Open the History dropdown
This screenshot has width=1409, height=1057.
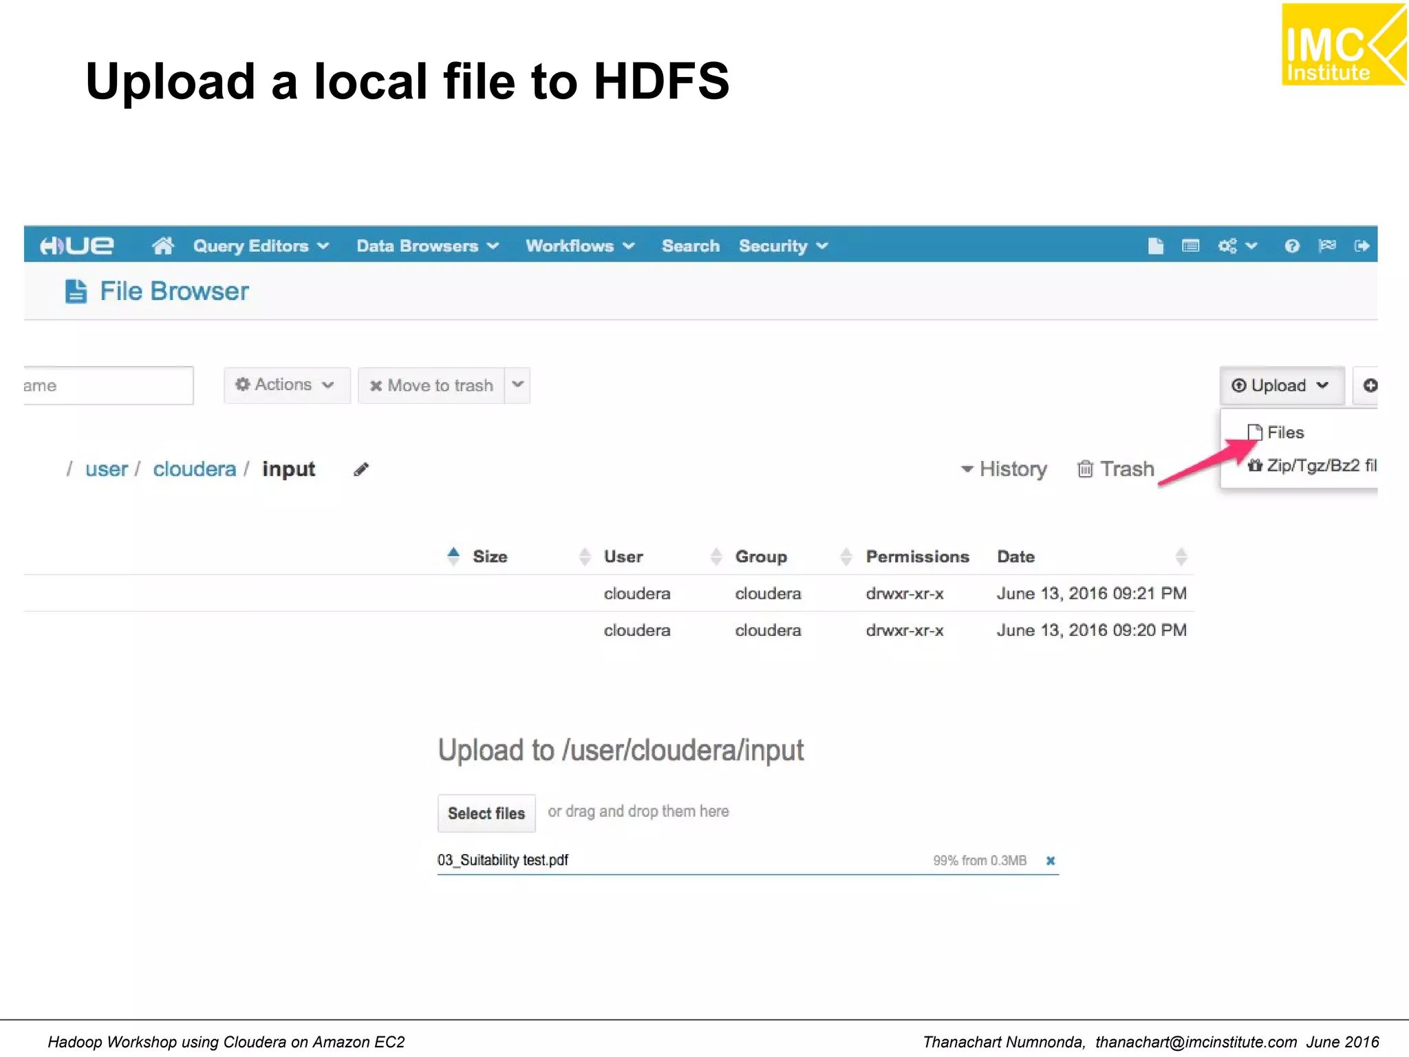click(x=1004, y=469)
